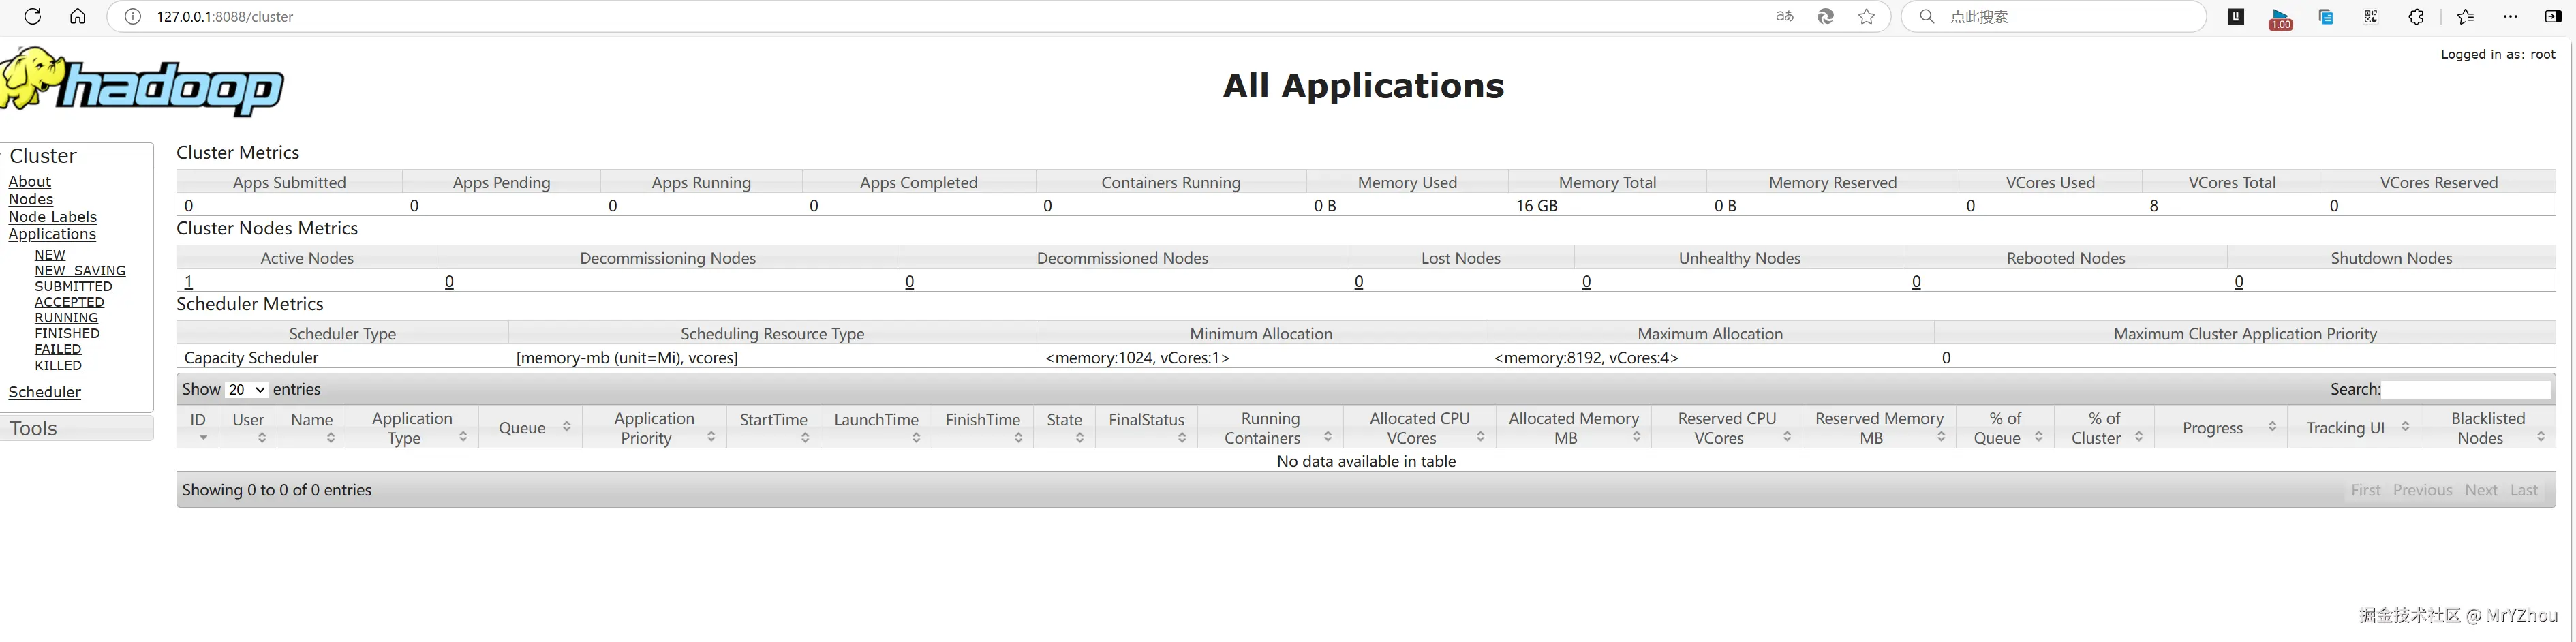The width and height of the screenshot is (2576, 642).
Task: Click sort arrows in Progress header
Action: click(2272, 426)
